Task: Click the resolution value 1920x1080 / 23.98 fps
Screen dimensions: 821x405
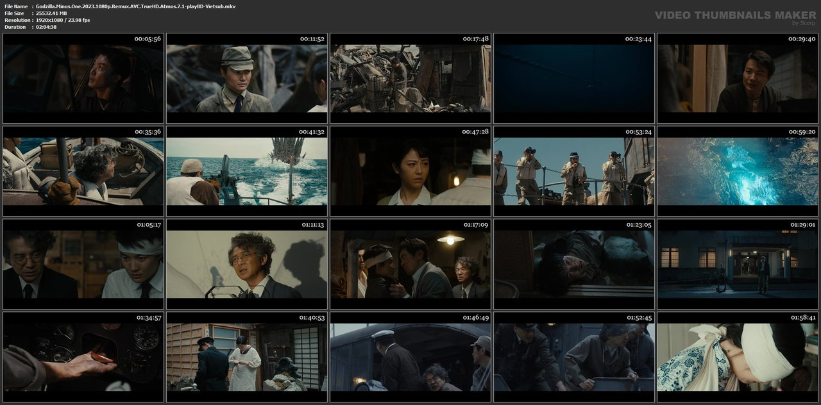Action: pyautogui.click(x=63, y=20)
